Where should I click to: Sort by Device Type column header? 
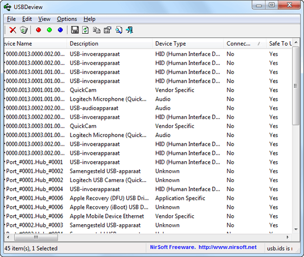188,44
